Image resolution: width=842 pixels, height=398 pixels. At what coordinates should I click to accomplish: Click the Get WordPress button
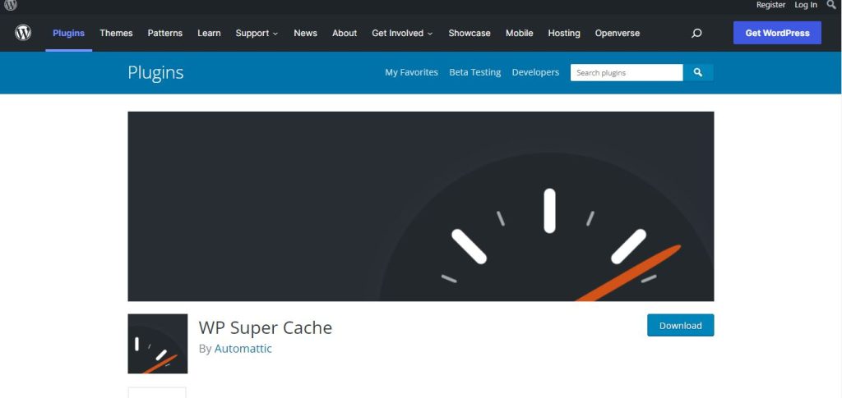coord(777,33)
